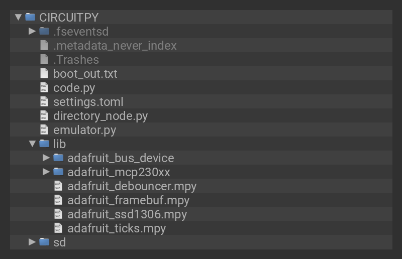Collapse the CIRCUITPY root folder arrow
This screenshot has width=402, height=259.
pyautogui.click(x=19, y=17)
